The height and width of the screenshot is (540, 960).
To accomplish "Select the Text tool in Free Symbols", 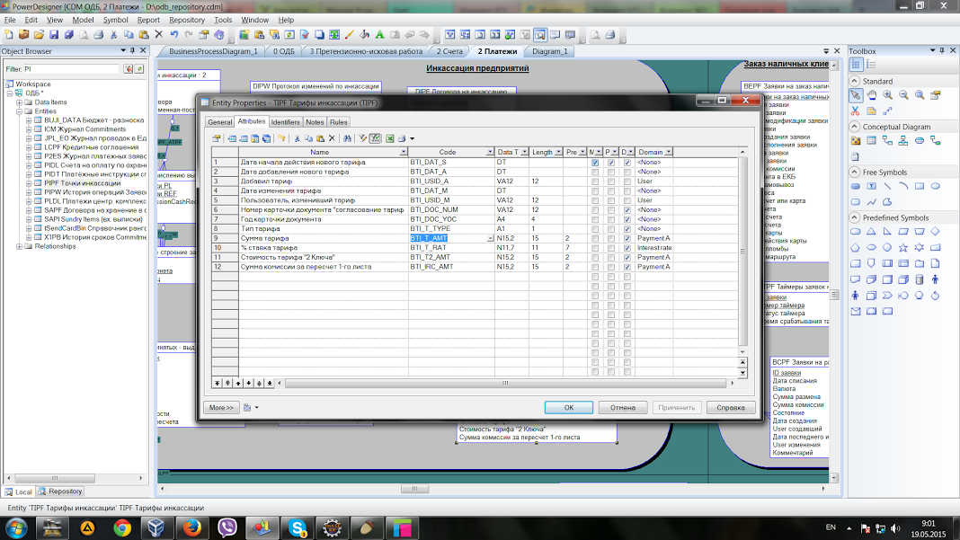I will [x=871, y=186].
